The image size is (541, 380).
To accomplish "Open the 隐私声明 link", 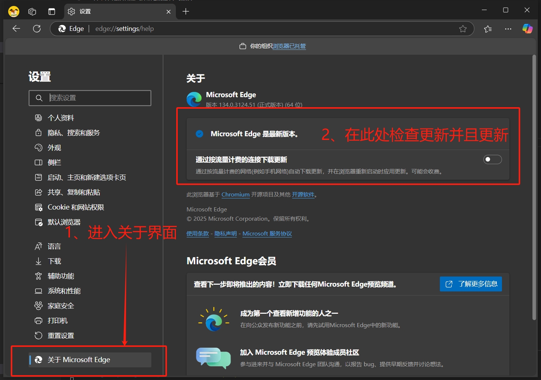I will click(225, 234).
